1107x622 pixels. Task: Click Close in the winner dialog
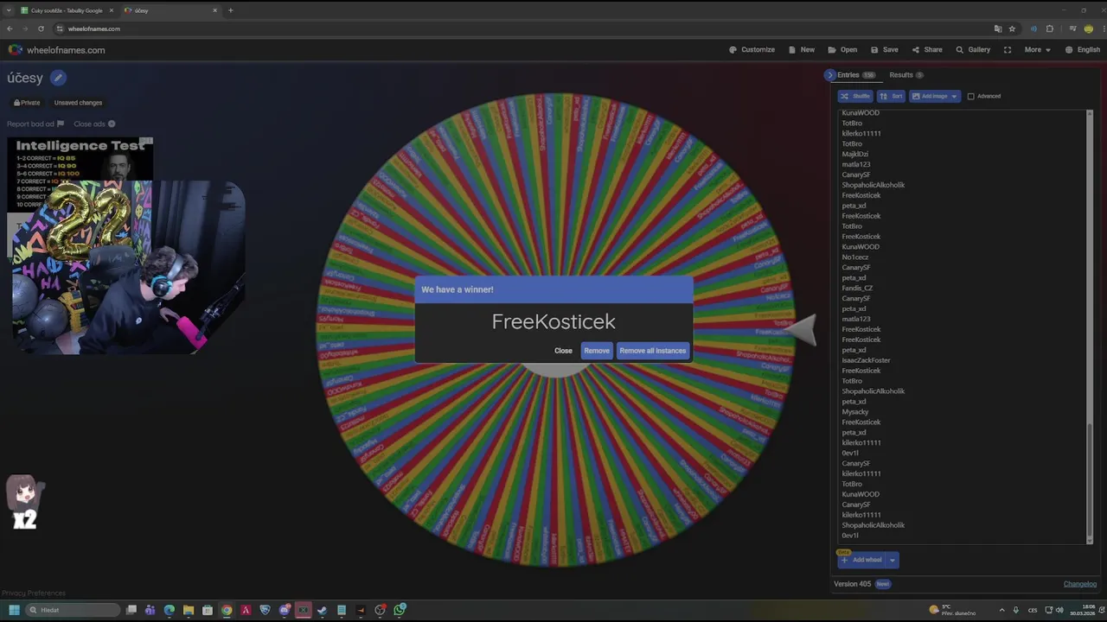pos(563,351)
